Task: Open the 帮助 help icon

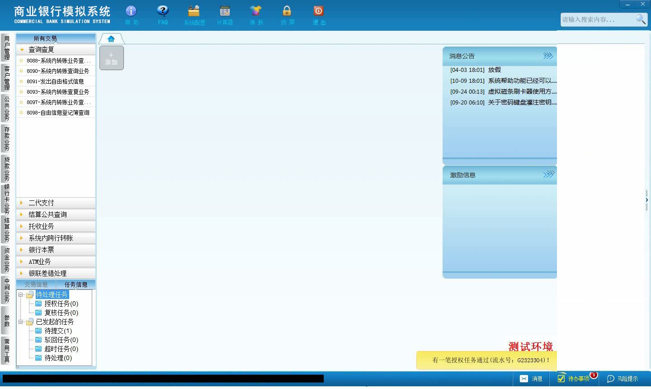Action: pyautogui.click(x=131, y=15)
